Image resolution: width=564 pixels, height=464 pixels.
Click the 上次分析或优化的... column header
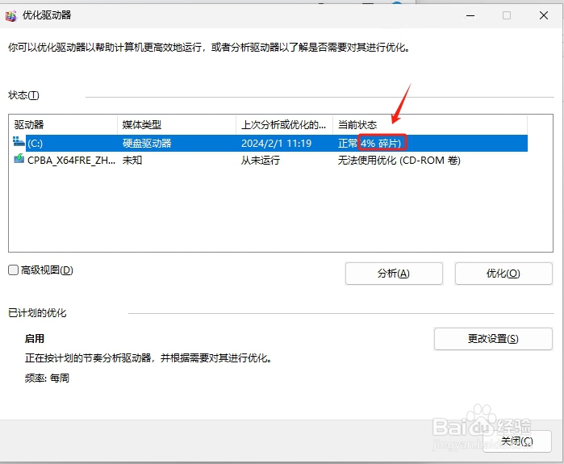point(285,125)
